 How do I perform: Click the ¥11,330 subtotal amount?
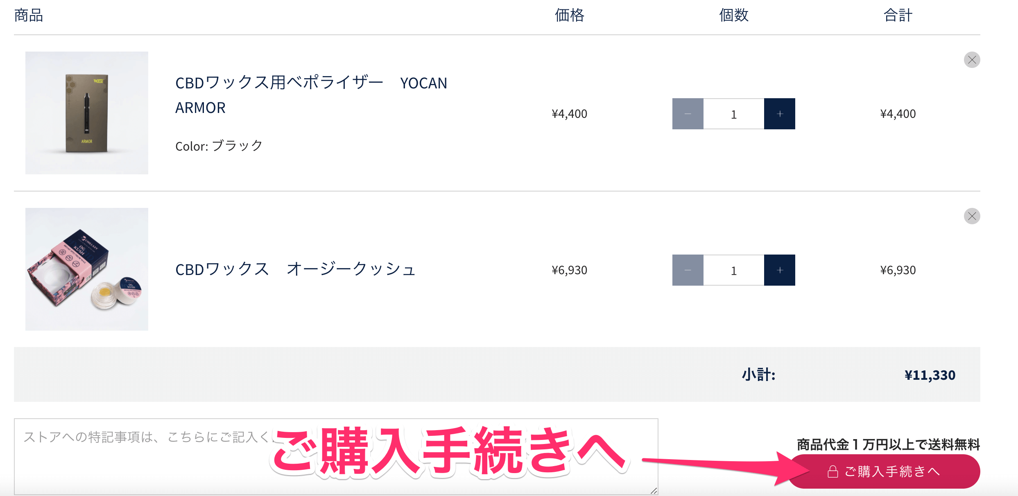(930, 375)
